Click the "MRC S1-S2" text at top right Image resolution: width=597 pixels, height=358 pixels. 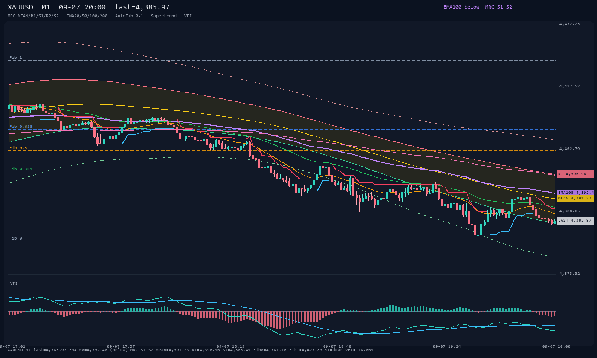pos(498,7)
